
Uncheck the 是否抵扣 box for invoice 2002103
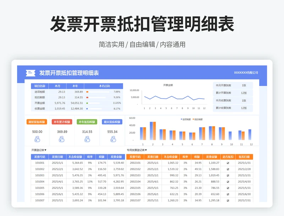[228, 175]
